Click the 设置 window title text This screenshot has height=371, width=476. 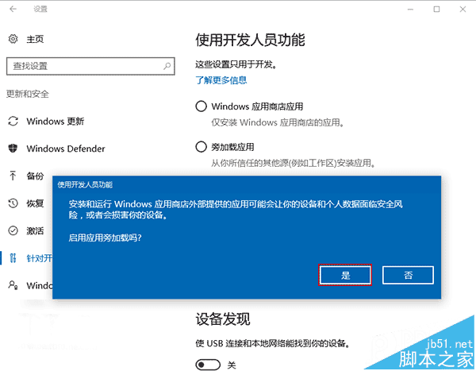click(x=40, y=9)
